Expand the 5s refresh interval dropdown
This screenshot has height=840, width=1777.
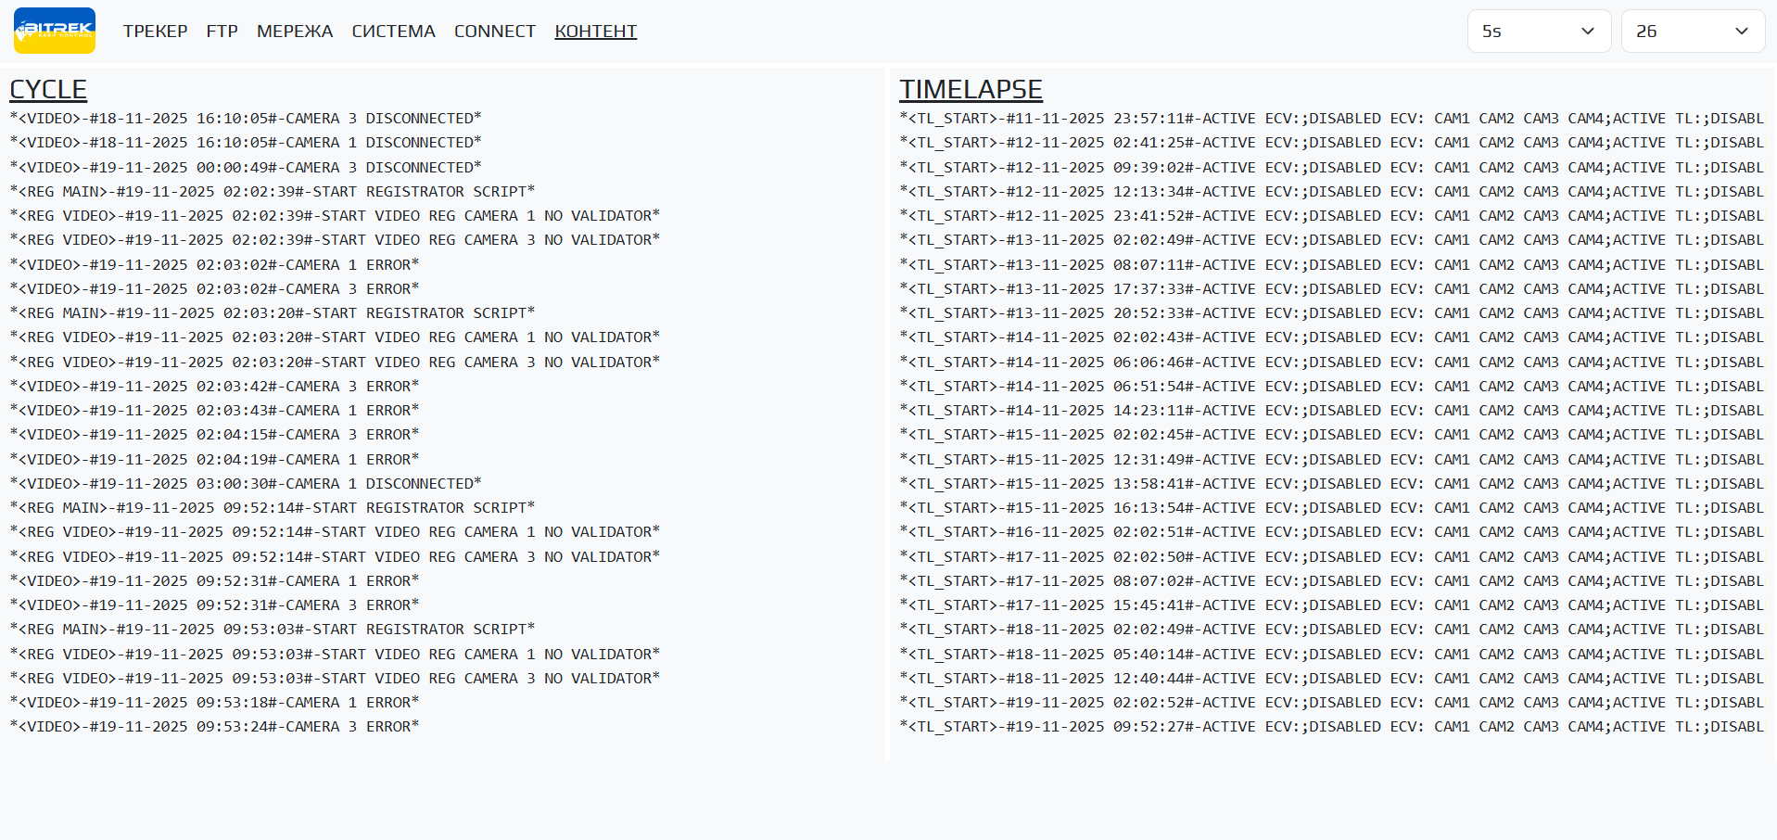[1538, 32]
